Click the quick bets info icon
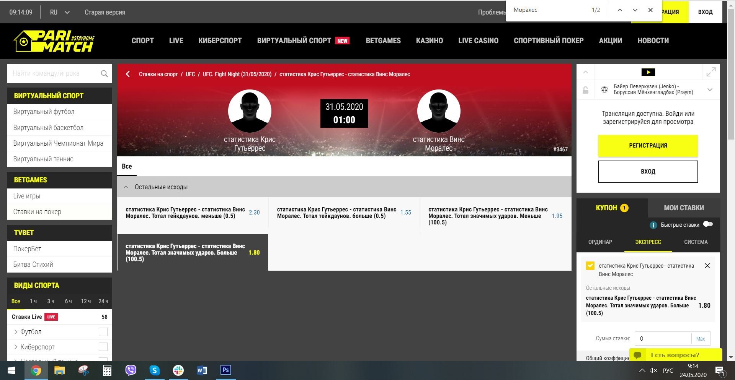The width and height of the screenshot is (735, 380). 653,225
